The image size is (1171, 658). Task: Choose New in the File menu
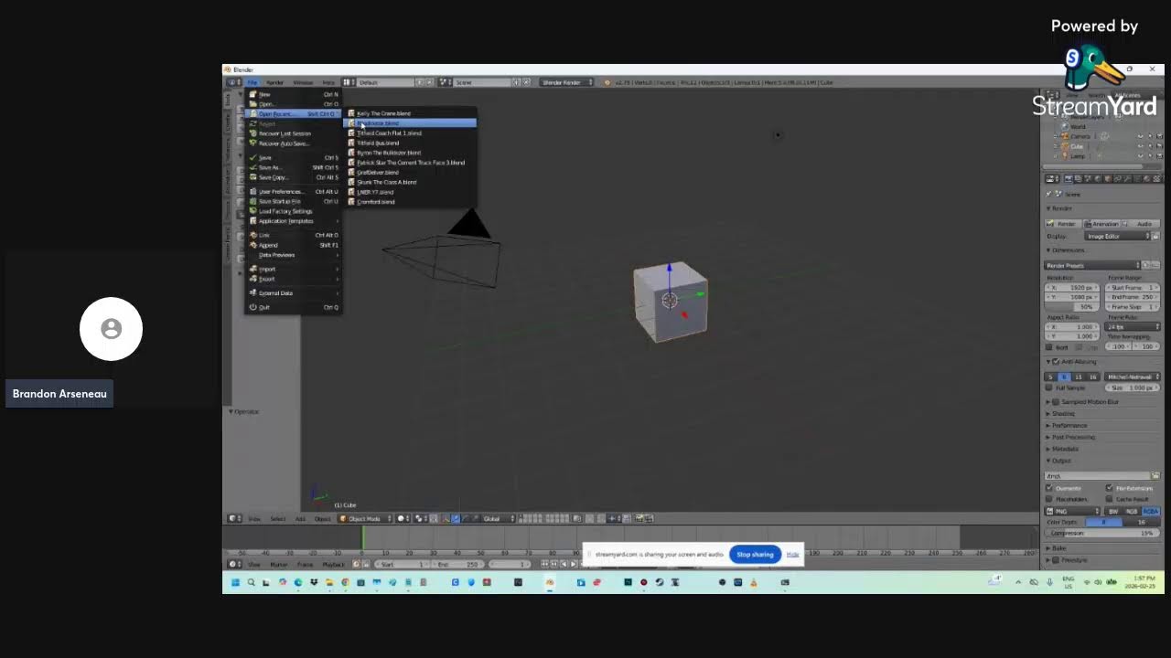click(x=293, y=94)
